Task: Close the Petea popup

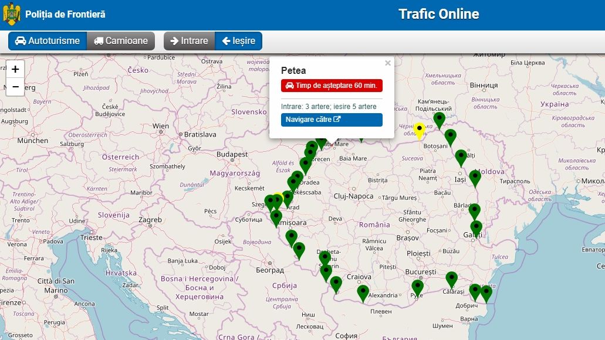Action: click(x=387, y=63)
